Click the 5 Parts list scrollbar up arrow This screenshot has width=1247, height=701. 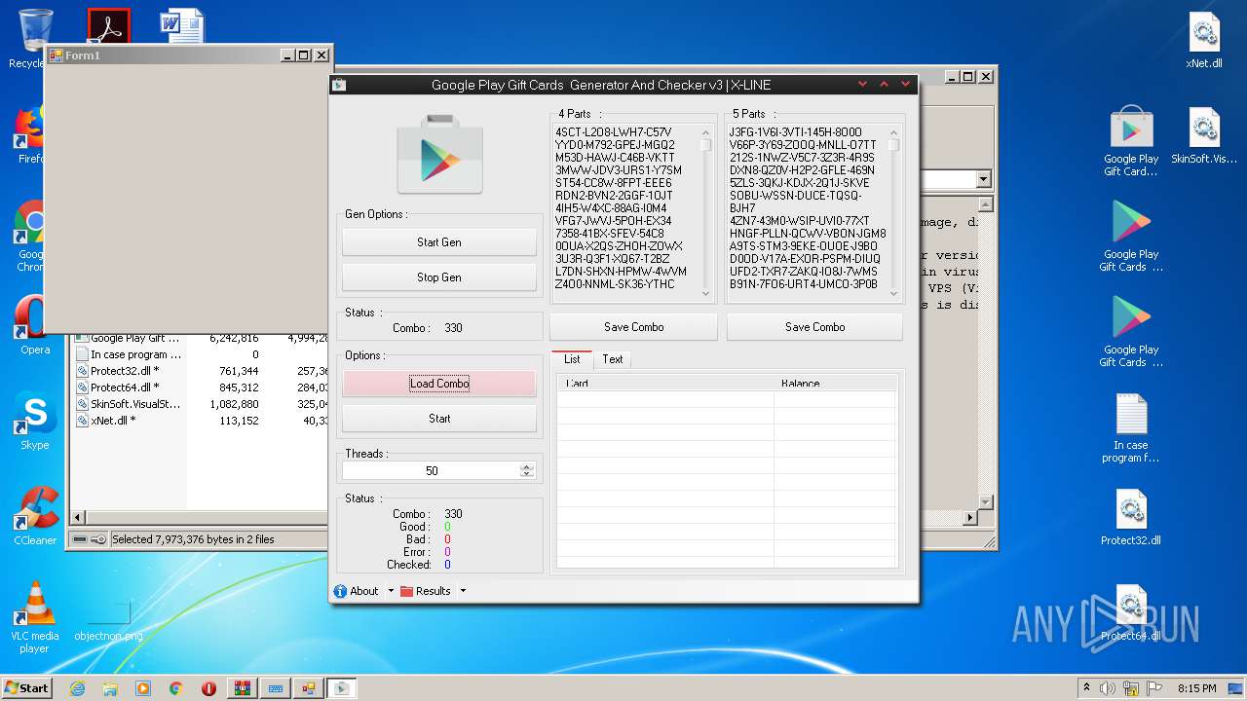coord(893,131)
